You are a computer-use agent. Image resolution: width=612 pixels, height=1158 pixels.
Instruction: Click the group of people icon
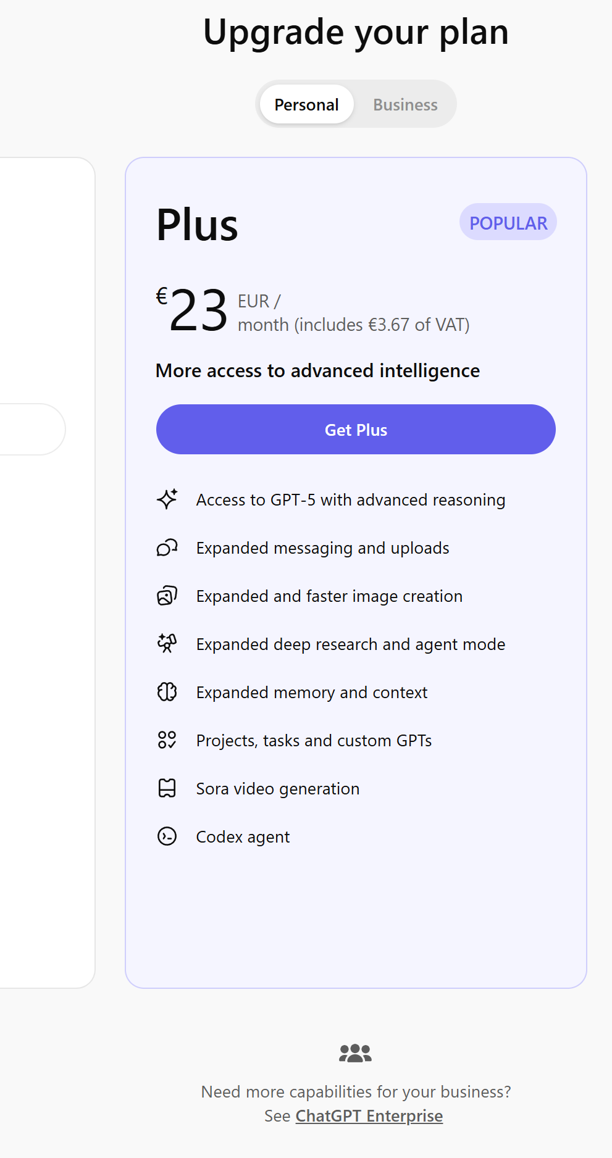(355, 1053)
